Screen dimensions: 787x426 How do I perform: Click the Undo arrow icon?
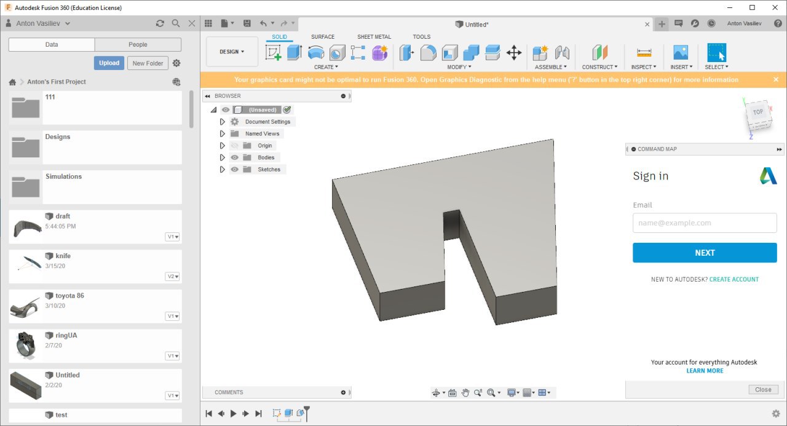[263, 23]
